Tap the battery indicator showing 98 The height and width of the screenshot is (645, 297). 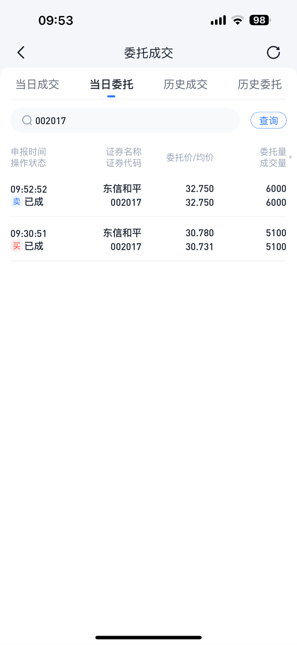(x=260, y=20)
